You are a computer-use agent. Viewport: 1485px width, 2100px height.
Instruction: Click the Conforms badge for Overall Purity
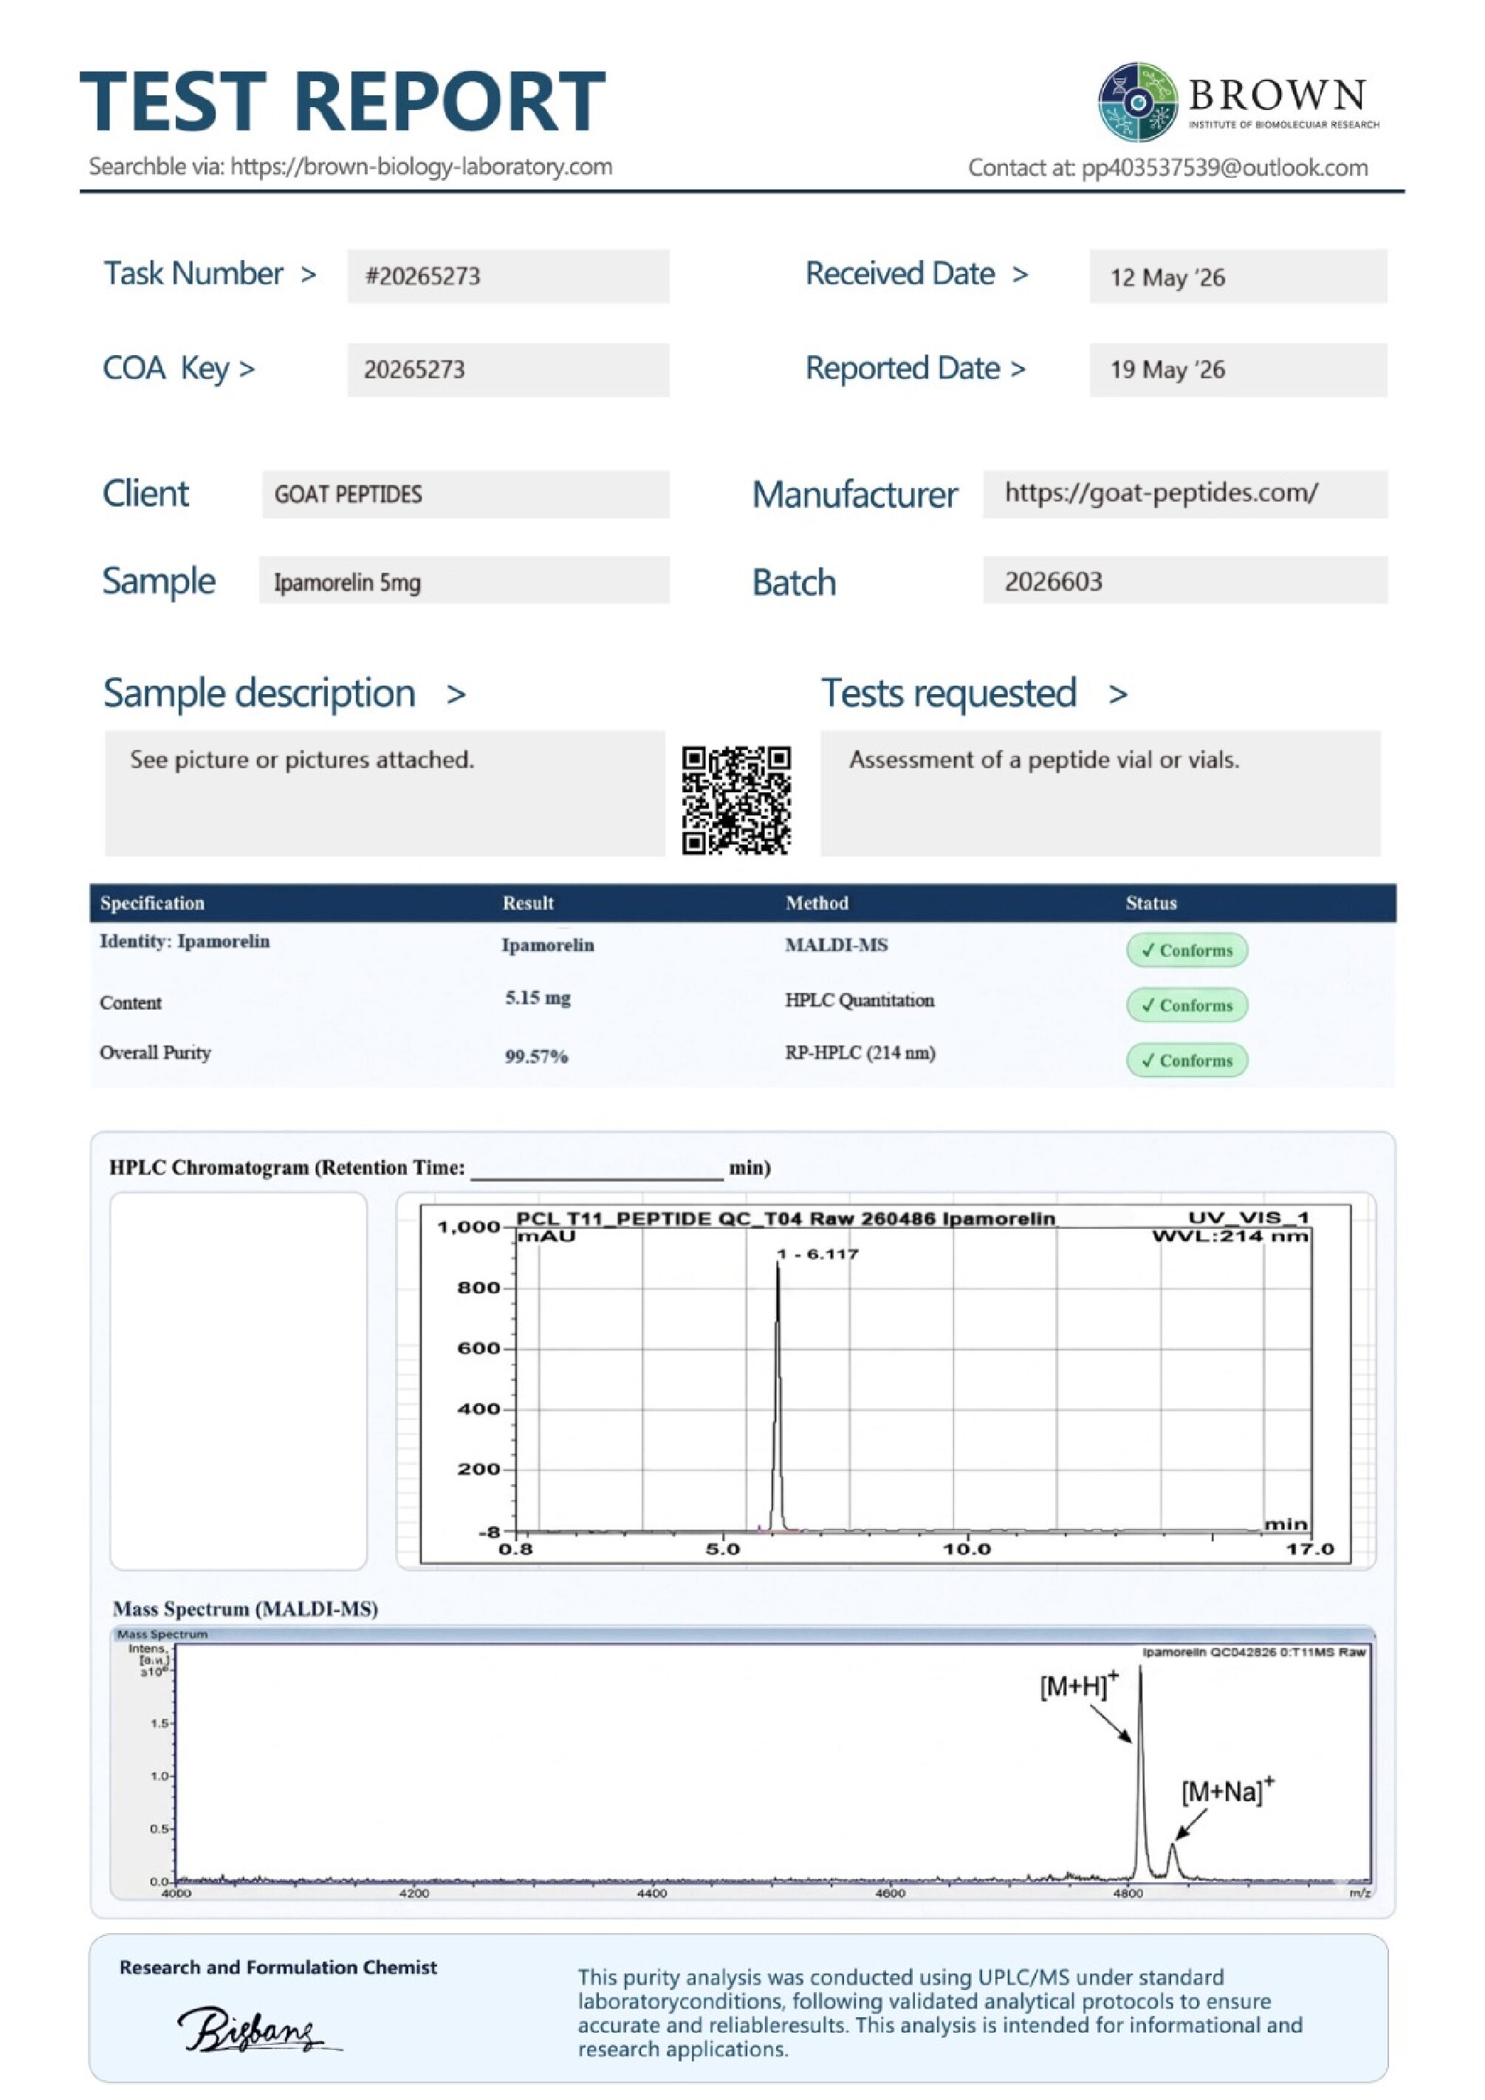click(x=1187, y=1060)
